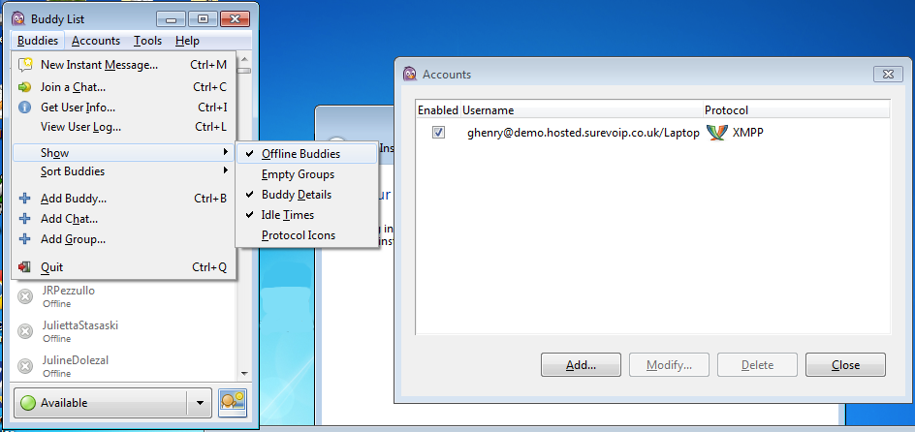Close the Accounts window with X

(x=888, y=74)
